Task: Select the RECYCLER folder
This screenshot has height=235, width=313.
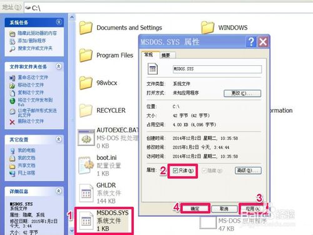Action: (102, 110)
